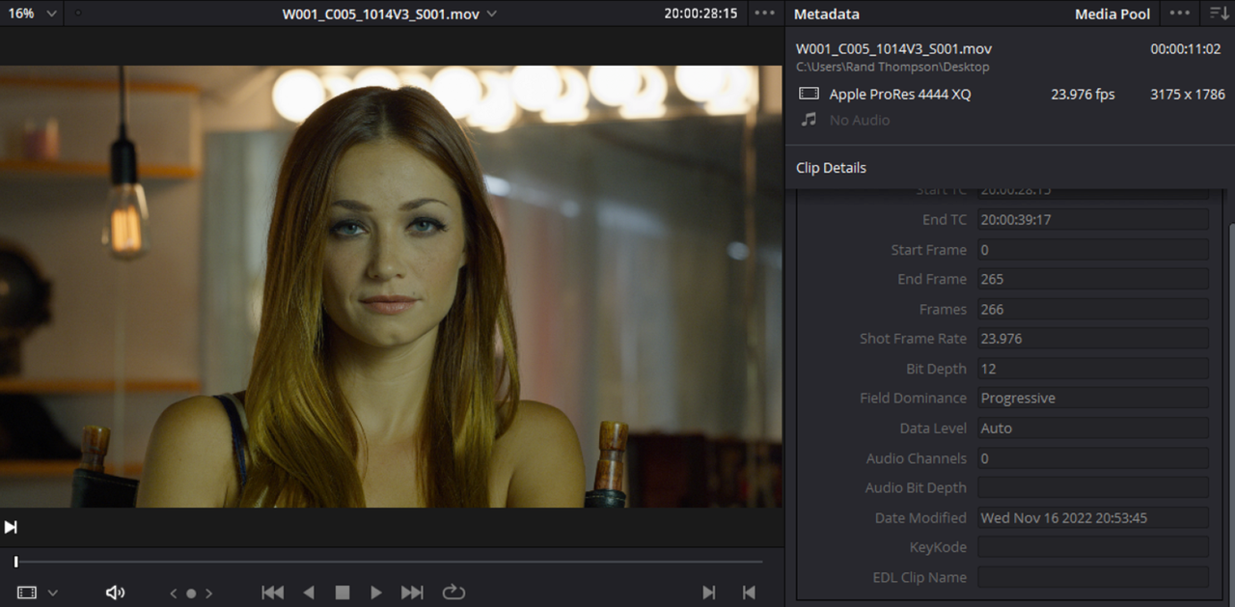Click the 20:00:28:15 timecode field
The image size is (1235, 607).
point(700,14)
